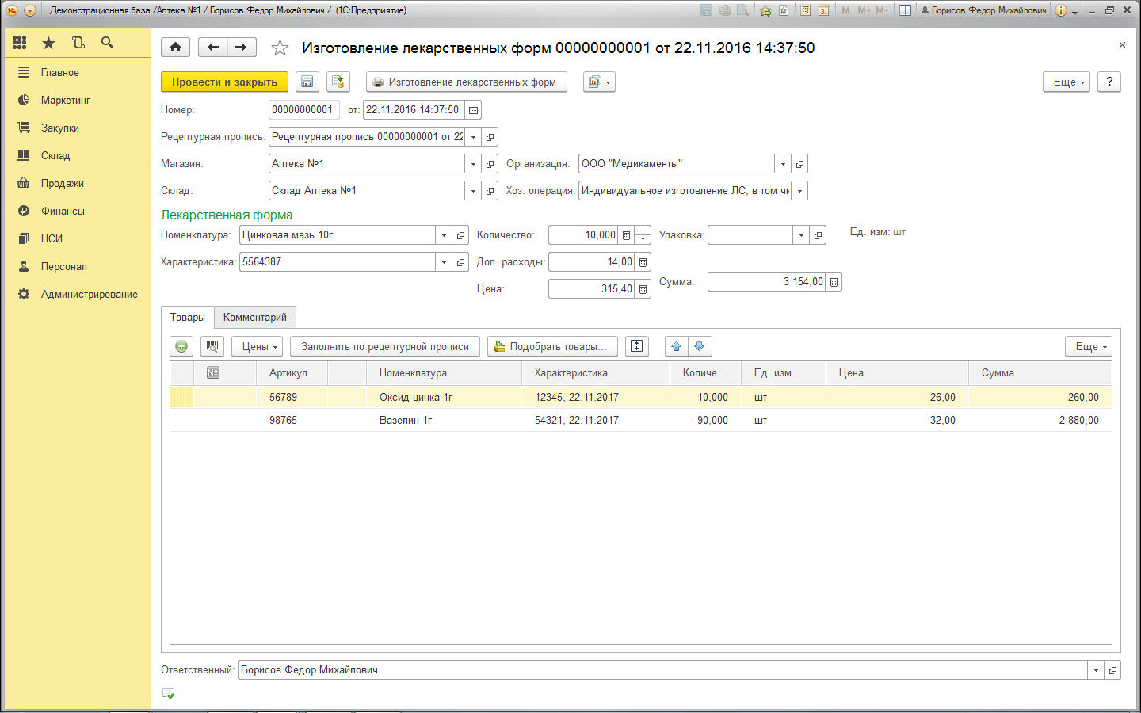Expand the Ответственный dropdown list
Viewport: 1141px width, 713px height.
click(1096, 670)
